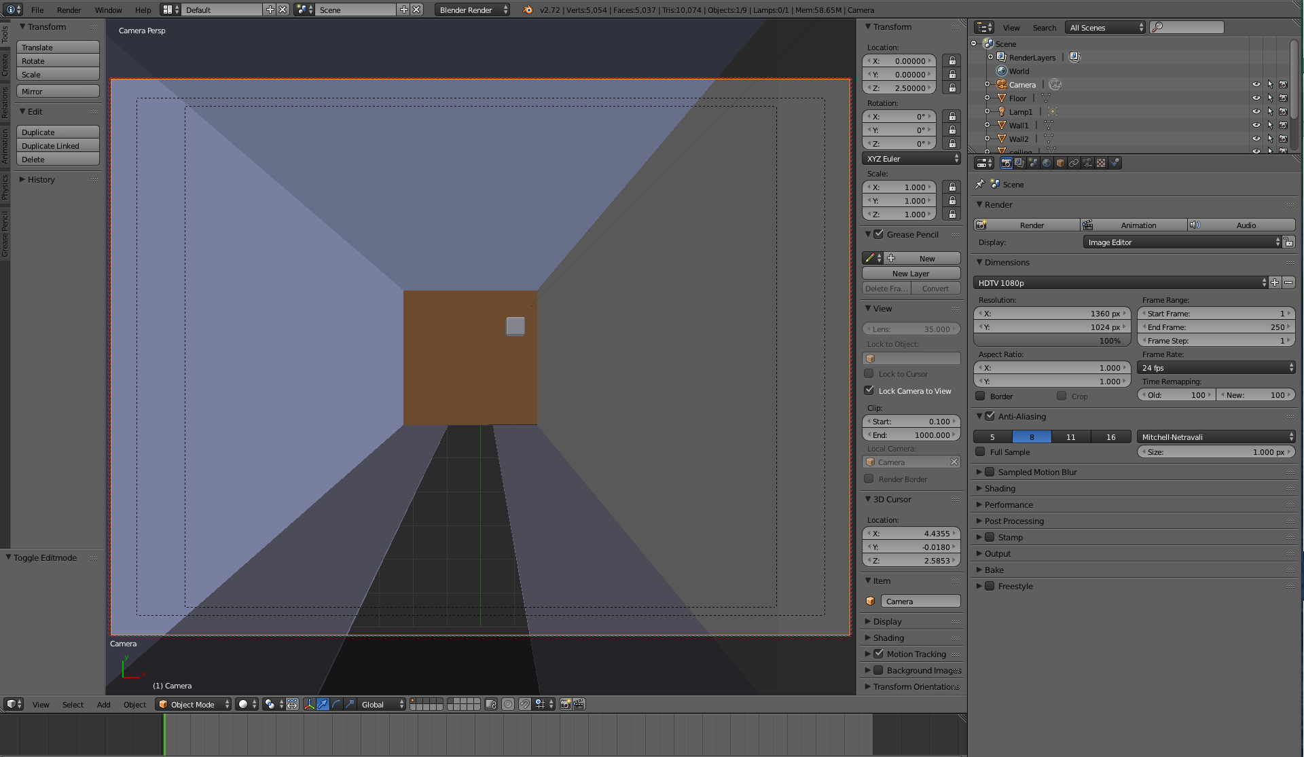Screen dimensions: 1304x757
Task: Disable Anti-Aliasing checkbox
Action: 990,416
